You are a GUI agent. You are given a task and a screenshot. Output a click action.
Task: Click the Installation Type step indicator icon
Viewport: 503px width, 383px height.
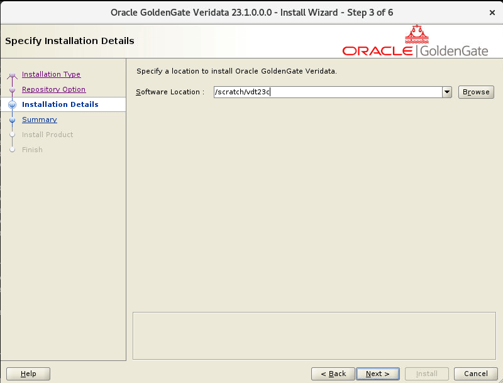point(11,74)
